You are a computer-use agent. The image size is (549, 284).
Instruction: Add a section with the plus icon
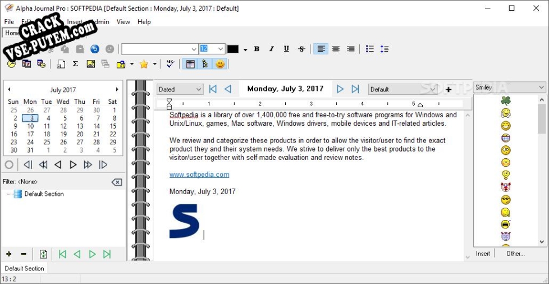(x=9, y=254)
